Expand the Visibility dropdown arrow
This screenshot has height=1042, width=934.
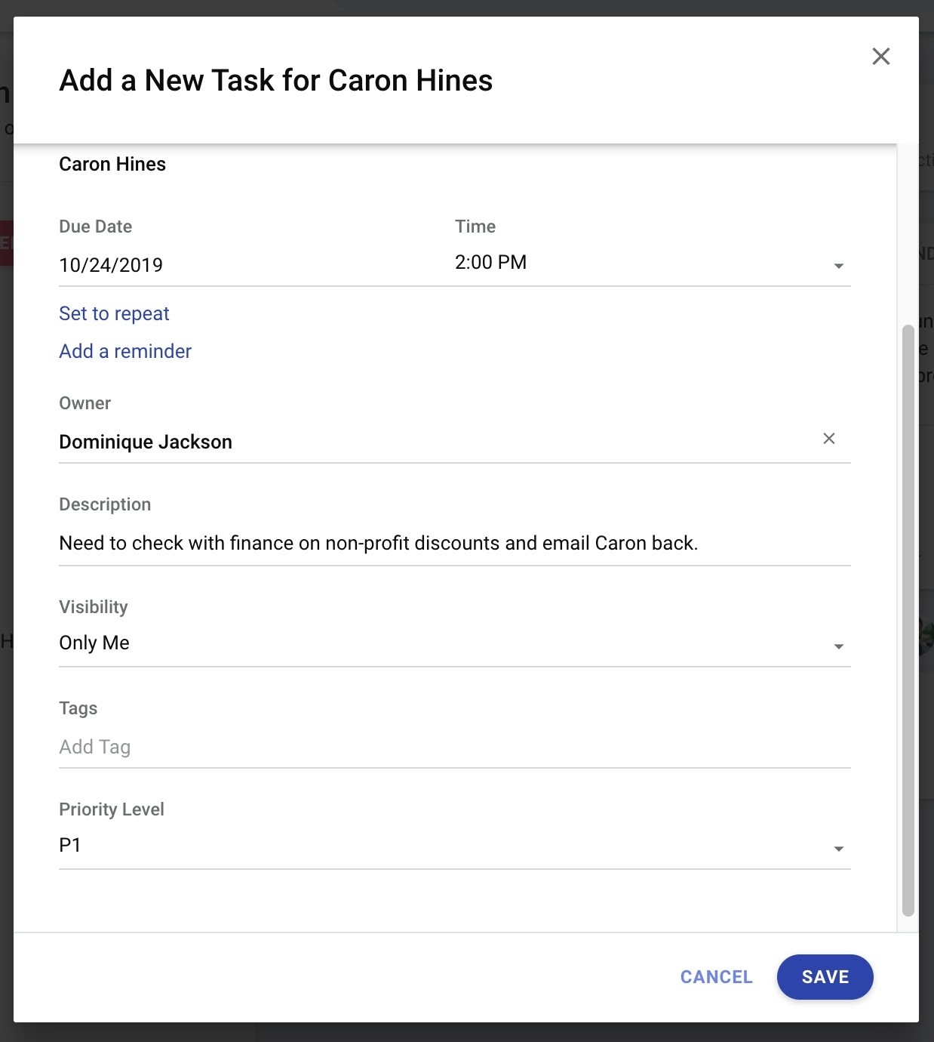tap(838, 646)
